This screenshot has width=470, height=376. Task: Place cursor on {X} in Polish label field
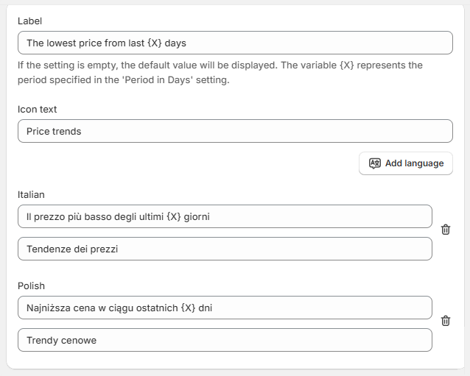coord(188,308)
